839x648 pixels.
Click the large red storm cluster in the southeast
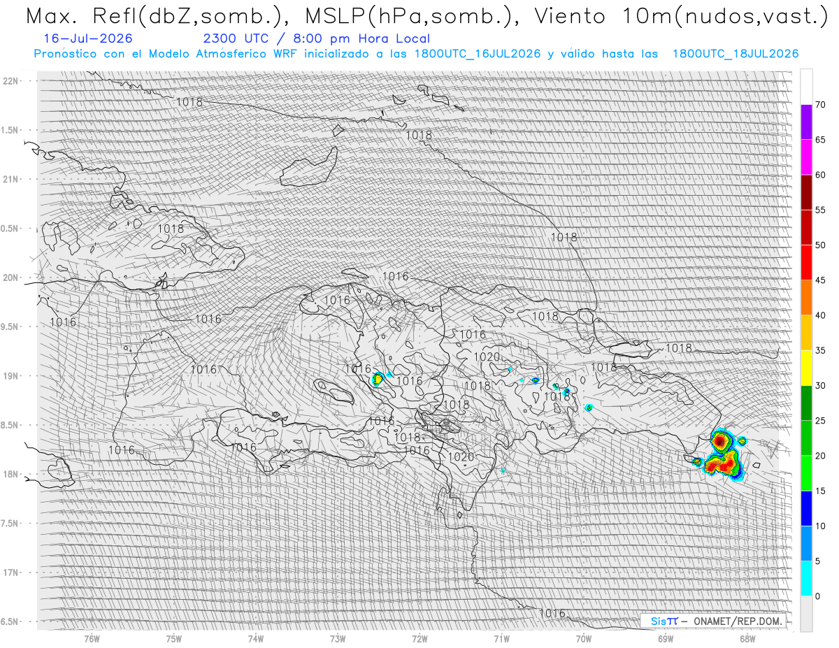click(722, 456)
